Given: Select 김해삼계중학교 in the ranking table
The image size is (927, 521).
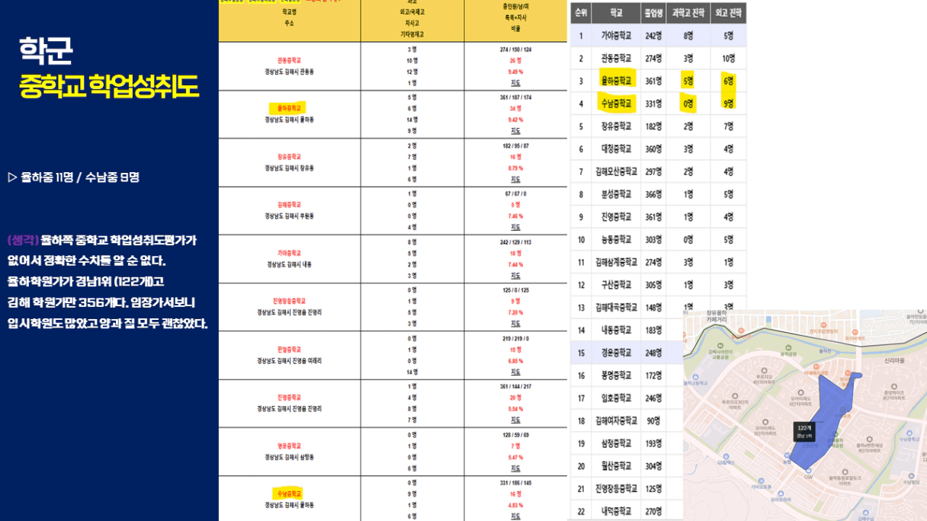Looking at the screenshot, I should click(616, 262).
